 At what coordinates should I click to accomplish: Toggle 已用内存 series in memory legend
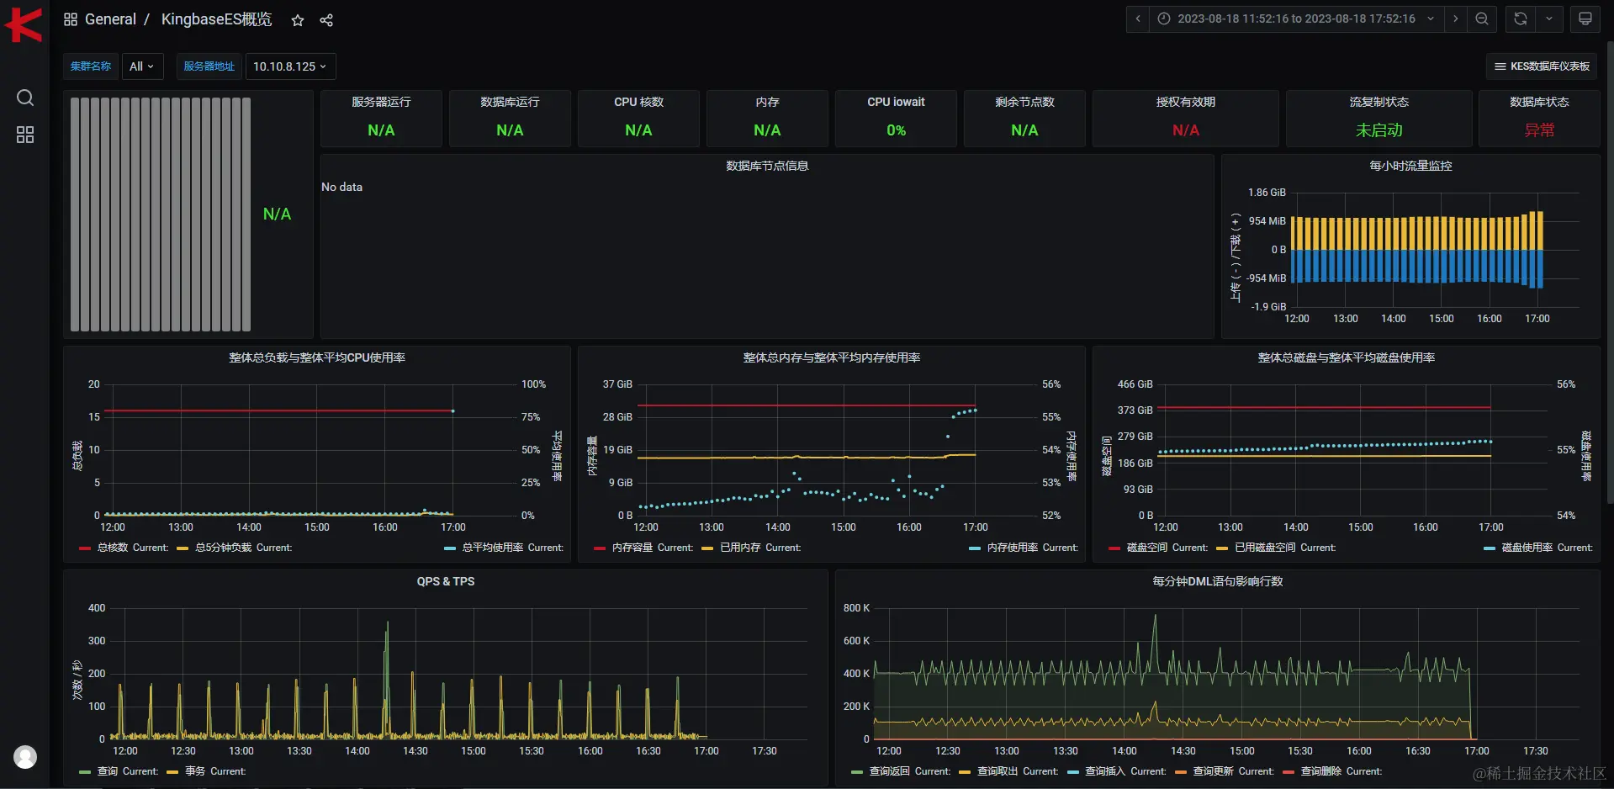tap(739, 548)
